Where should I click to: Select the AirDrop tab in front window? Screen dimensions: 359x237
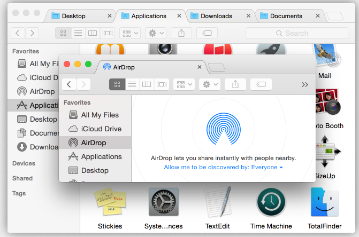pos(151,67)
